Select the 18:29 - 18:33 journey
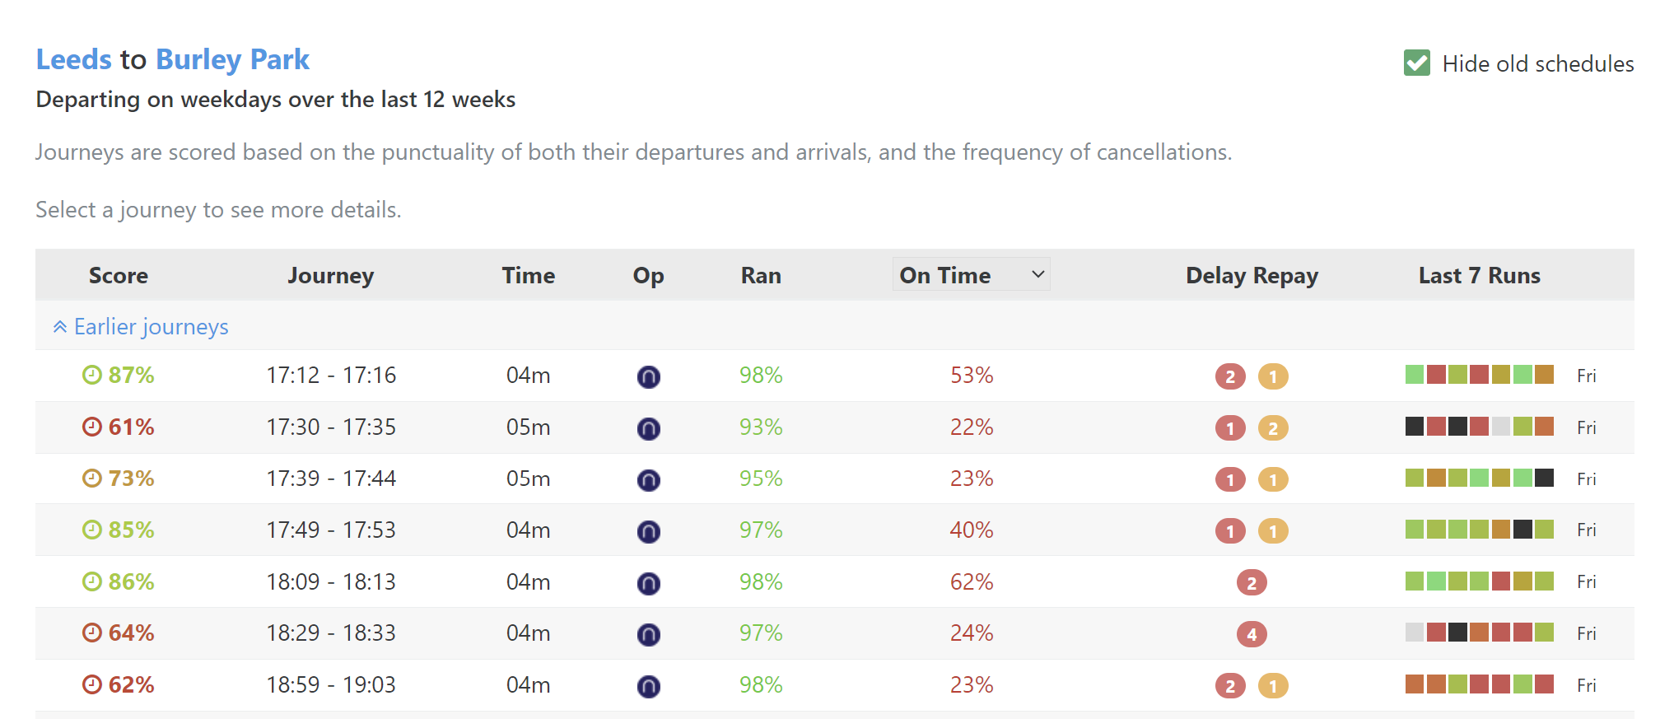1660x719 pixels. click(331, 633)
